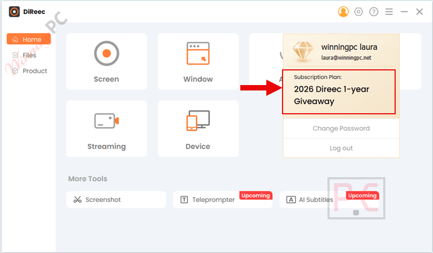Minimize the DiReec window

pyautogui.click(x=404, y=11)
